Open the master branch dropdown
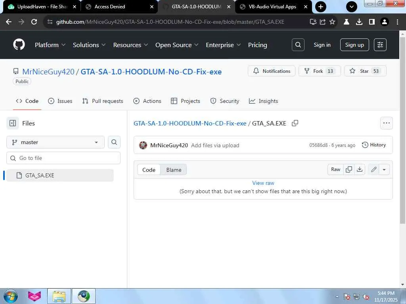Viewport: 406px width, 304px height. point(56,142)
